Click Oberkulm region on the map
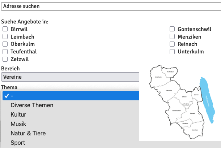The height and width of the screenshot is (148, 221). (169, 90)
